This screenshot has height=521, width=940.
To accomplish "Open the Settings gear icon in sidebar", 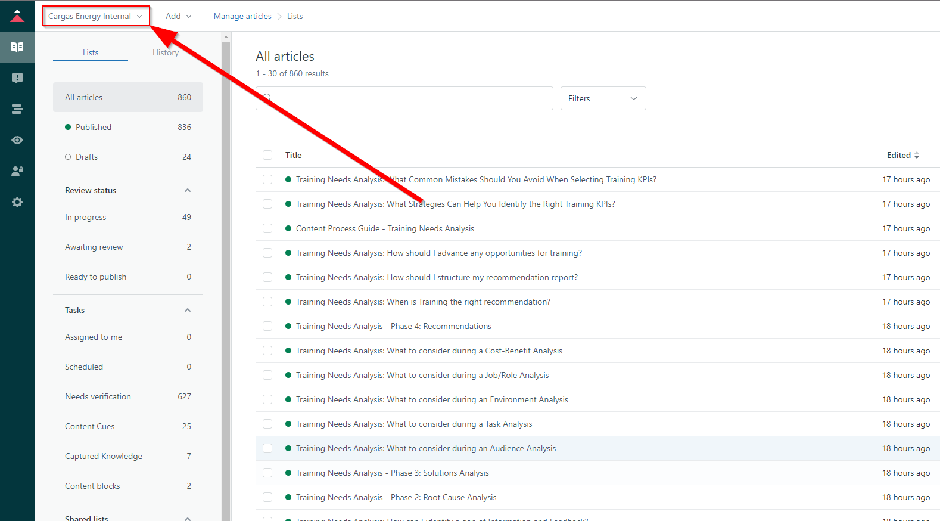I will [17, 202].
